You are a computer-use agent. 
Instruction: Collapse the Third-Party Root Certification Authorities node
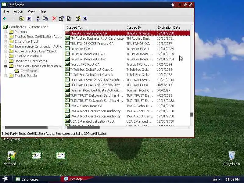tap(5, 66)
